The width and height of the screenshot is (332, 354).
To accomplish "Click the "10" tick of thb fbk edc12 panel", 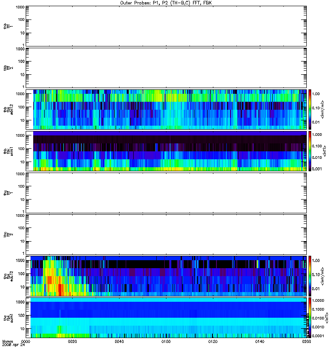I will [x=22, y=120].
